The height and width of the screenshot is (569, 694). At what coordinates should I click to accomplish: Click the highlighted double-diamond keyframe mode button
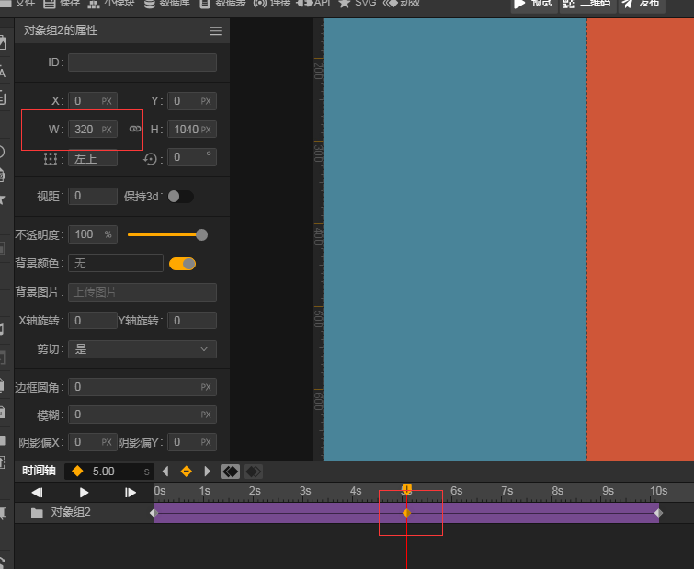230,471
